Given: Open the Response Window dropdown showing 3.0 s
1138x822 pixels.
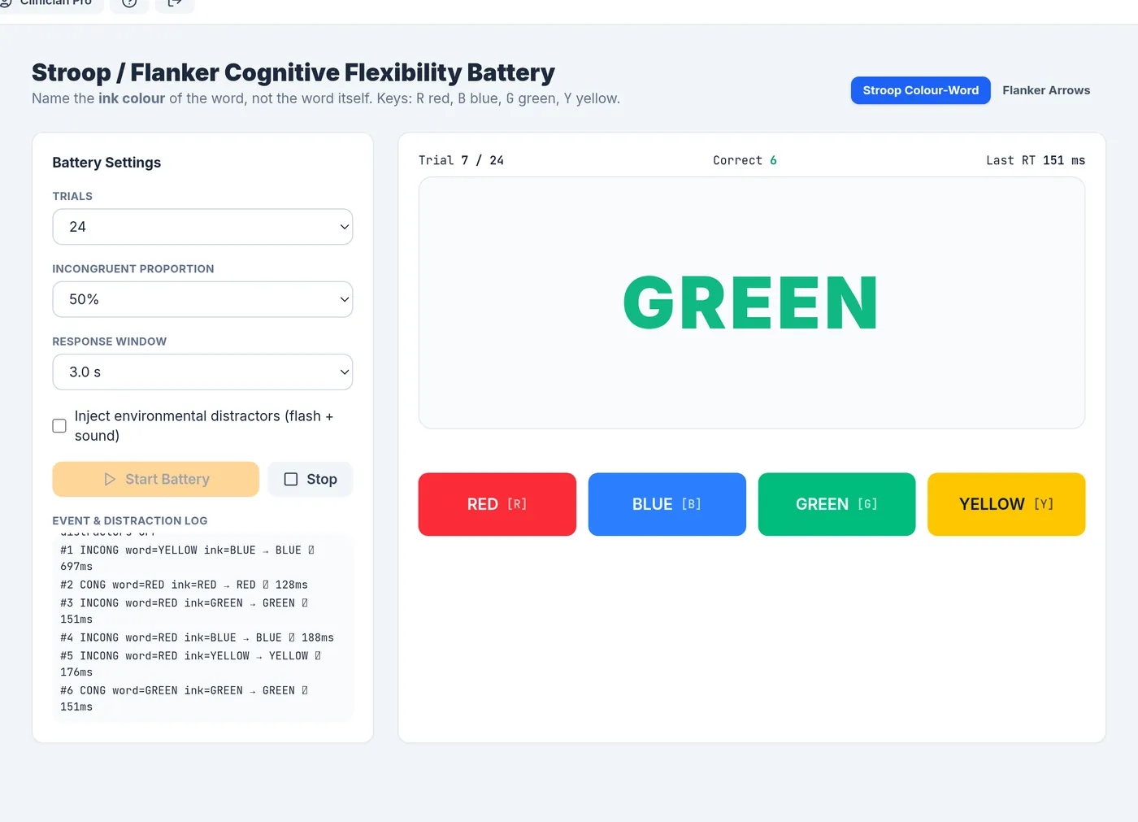Looking at the screenshot, I should tap(202, 372).
